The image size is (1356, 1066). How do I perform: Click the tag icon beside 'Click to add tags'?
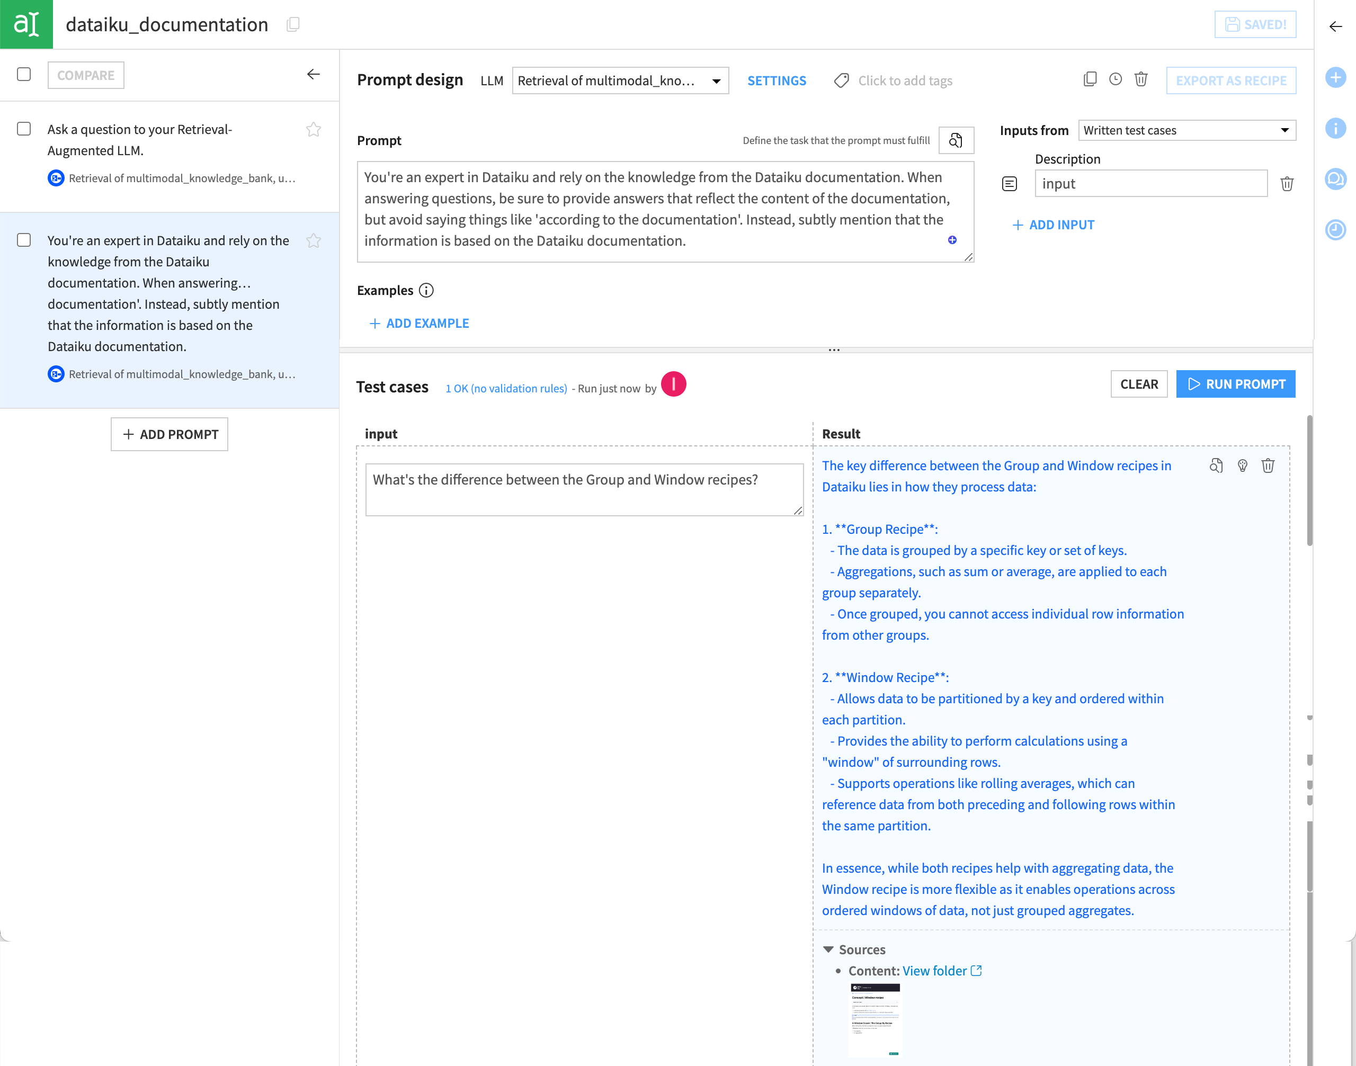841,80
